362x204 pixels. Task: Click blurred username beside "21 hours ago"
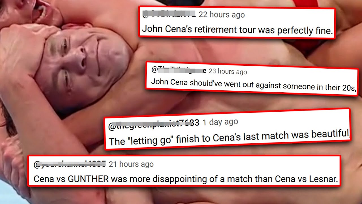pyautogui.click(x=70, y=164)
